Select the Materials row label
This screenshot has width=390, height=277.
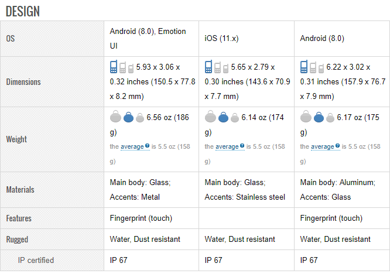point(20,190)
